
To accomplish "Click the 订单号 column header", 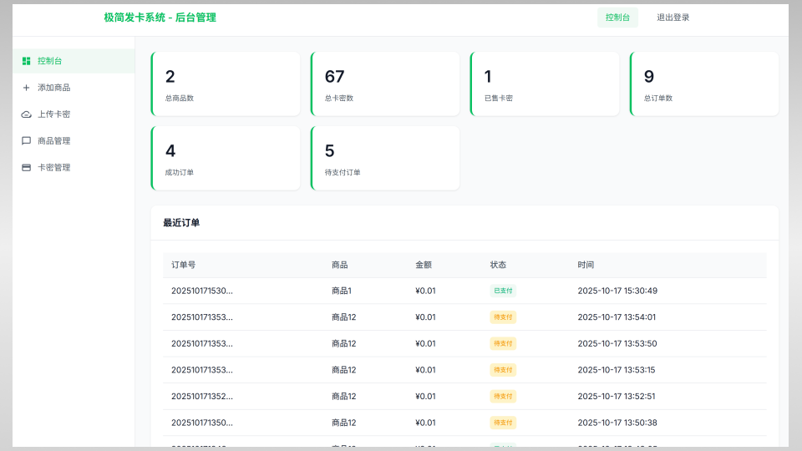I will pyautogui.click(x=184, y=265).
